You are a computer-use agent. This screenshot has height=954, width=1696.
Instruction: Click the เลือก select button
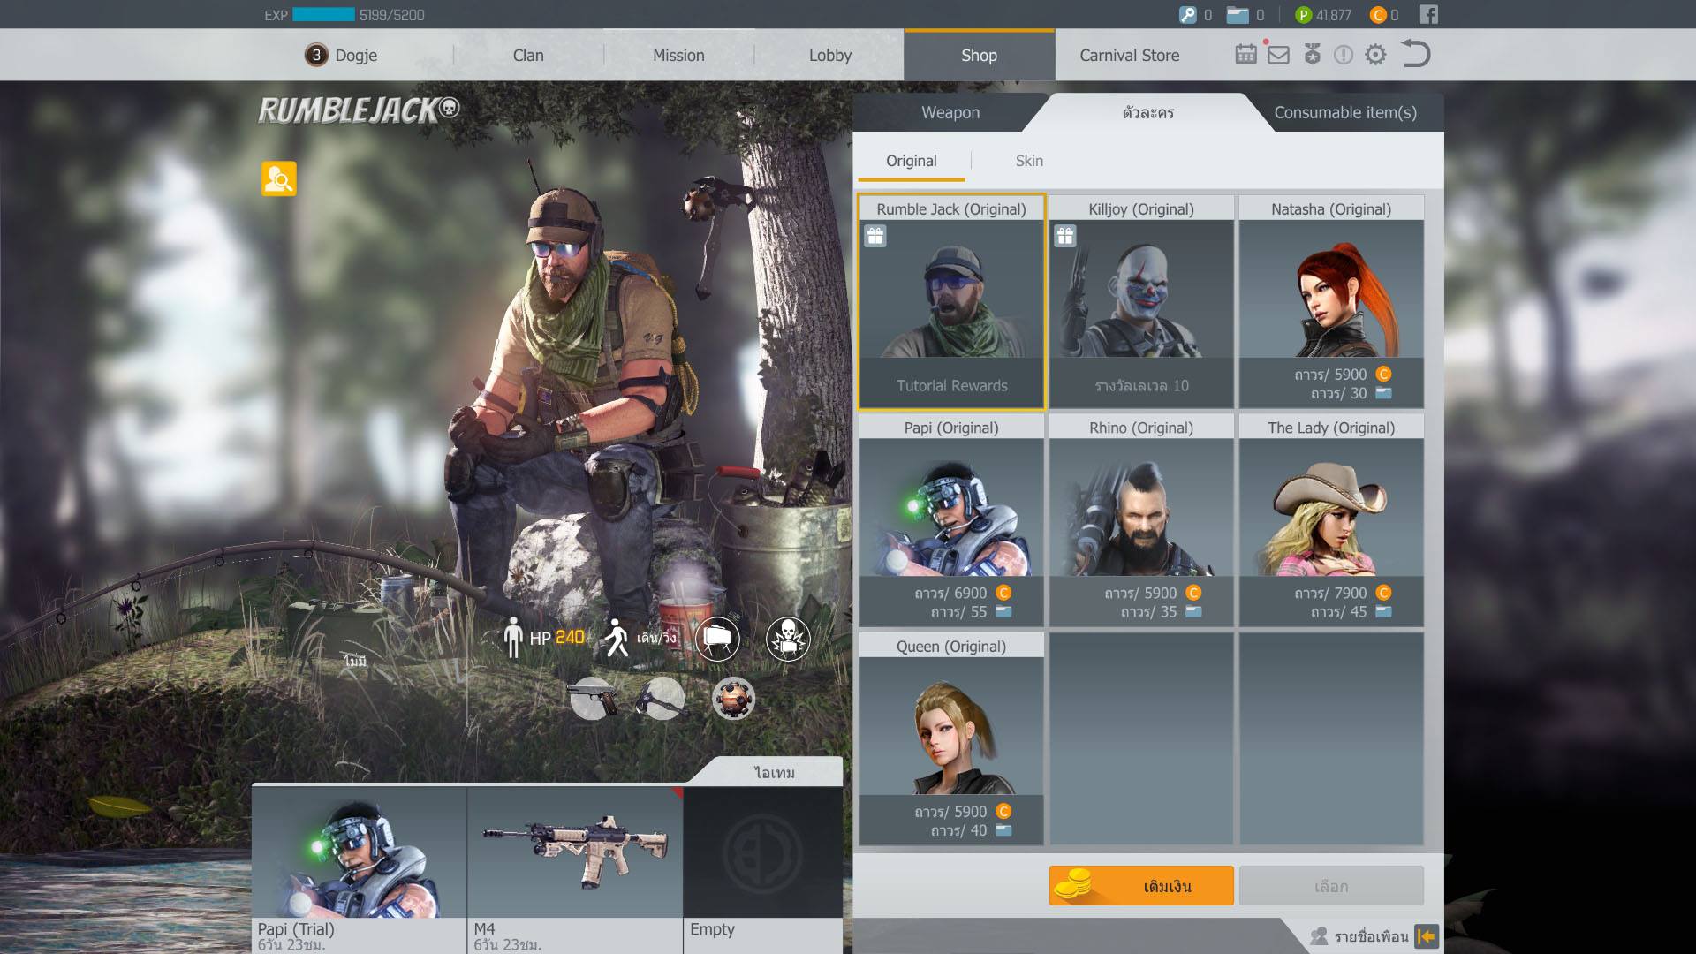tap(1331, 886)
